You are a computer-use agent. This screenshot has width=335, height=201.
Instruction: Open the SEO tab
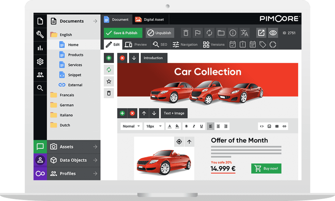[160, 45]
